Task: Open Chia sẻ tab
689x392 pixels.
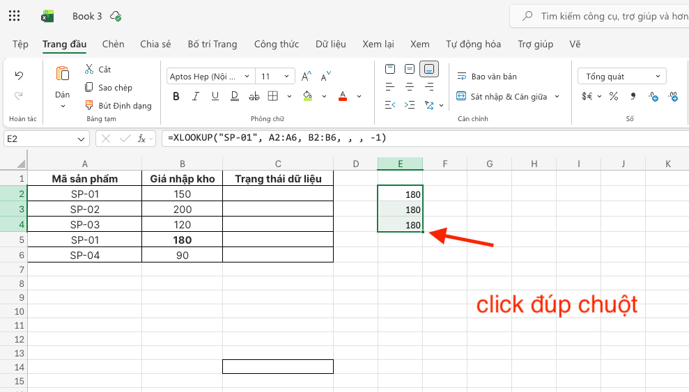Action: pyautogui.click(x=155, y=44)
